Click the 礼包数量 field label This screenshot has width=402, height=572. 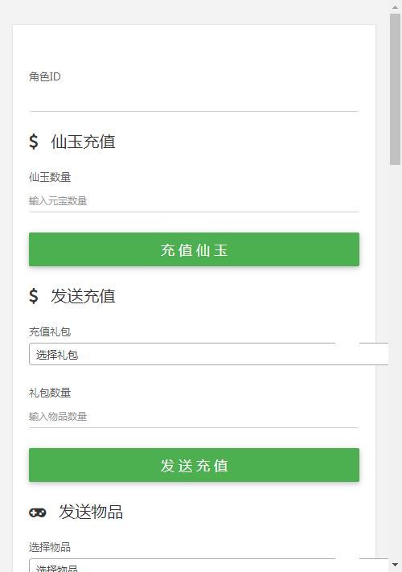pos(50,393)
